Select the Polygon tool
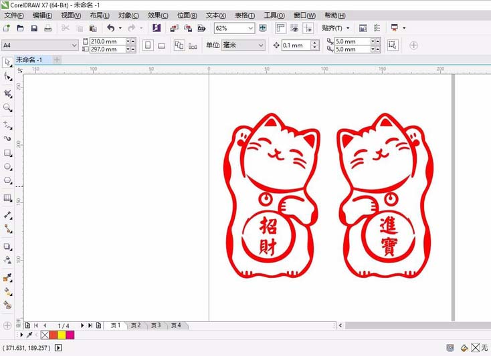 [x=7, y=180]
